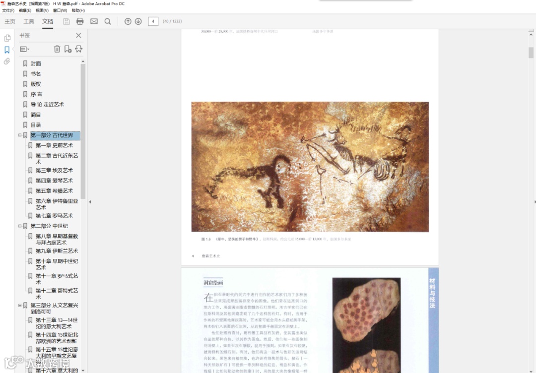This screenshot has width=536, height=373.
Task: Select 第一部分 古代世界 bookmark
Action: coord(55,135)
